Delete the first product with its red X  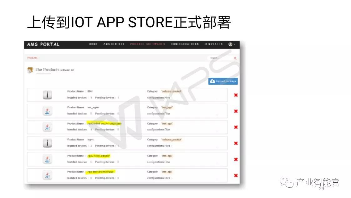pyautogui.click(x=236, y=95)
